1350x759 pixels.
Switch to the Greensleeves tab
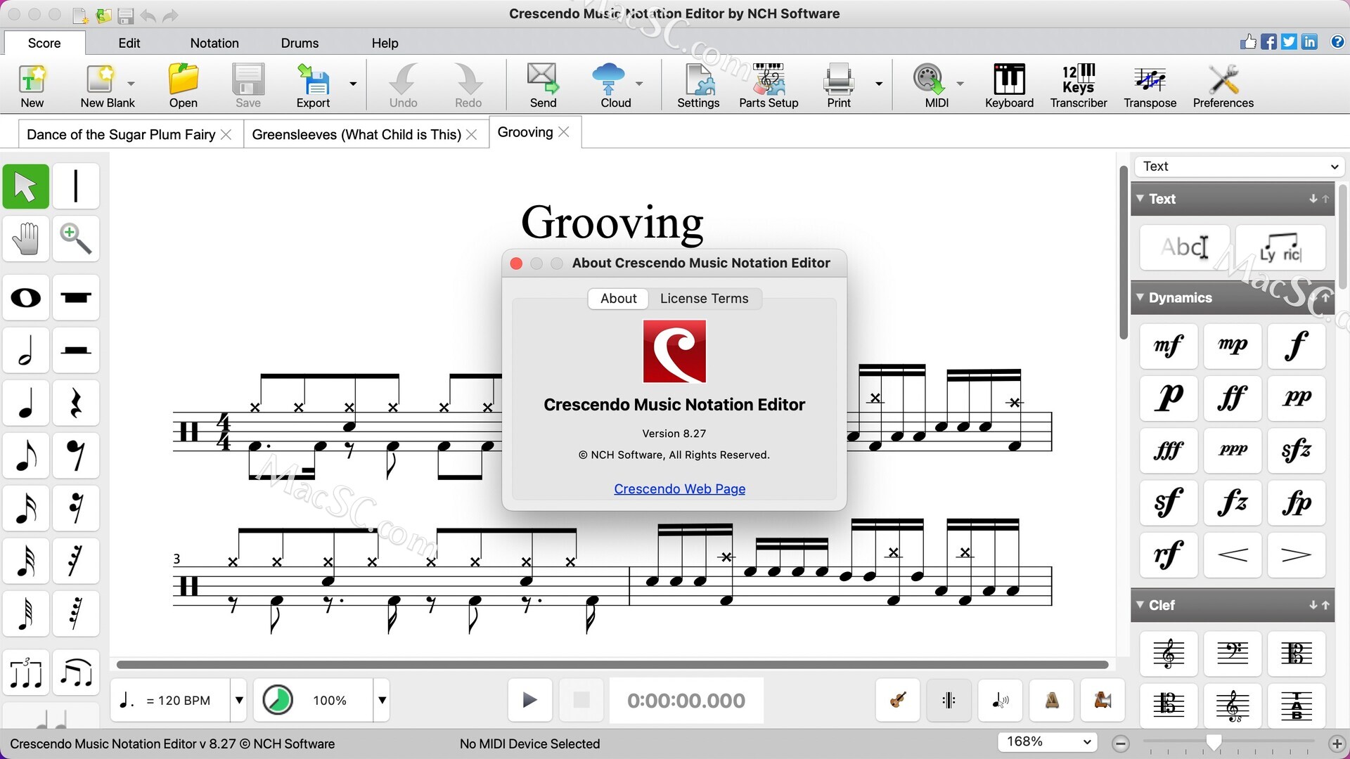[356, 134]
